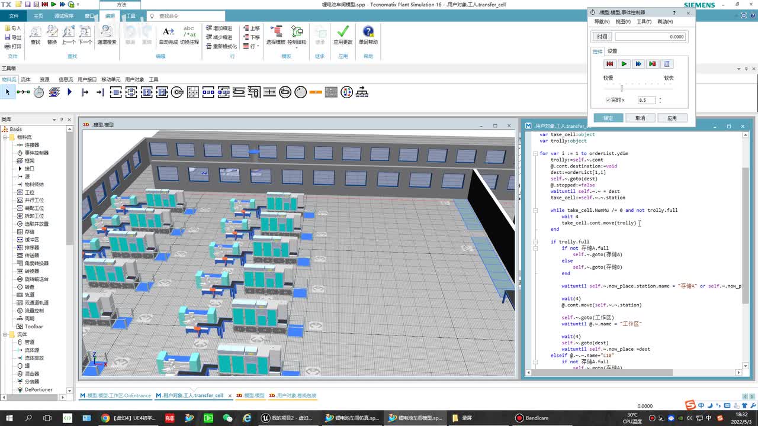
Task: Click 上移 to move line up
Action: [x=252, y=28]
